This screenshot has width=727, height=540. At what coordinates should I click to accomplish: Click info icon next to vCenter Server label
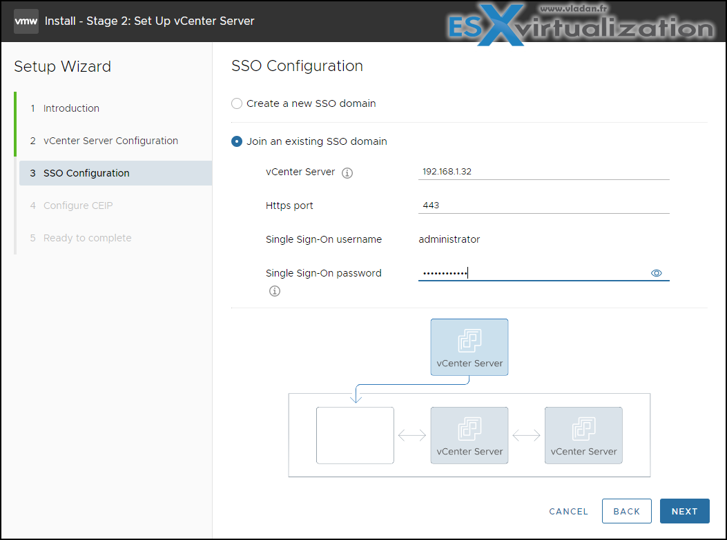(x=347, y=173)
